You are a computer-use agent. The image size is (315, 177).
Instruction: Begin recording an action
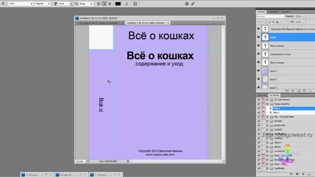click(297, 174)
